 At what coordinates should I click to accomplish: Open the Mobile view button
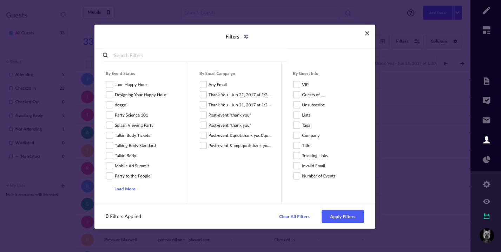(99, 12)
